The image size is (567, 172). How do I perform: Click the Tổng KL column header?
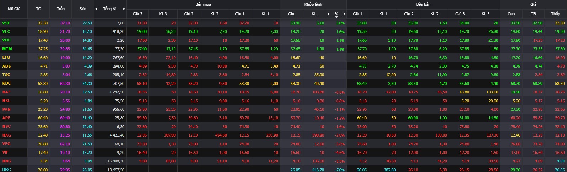pos(110,9)
